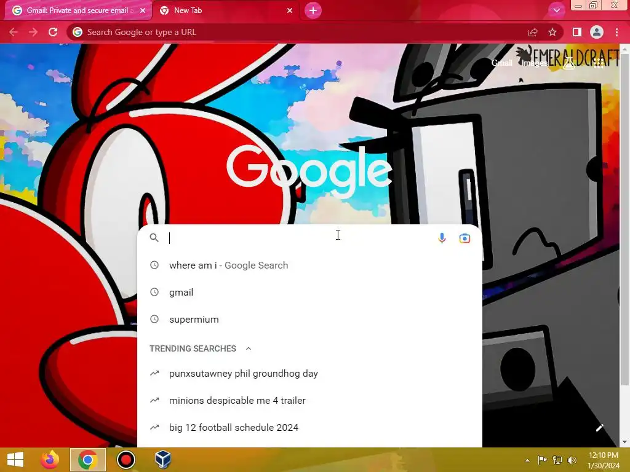Switch to the New Tab tab
The image size is (630, 472).
click(x=226, y=10)
